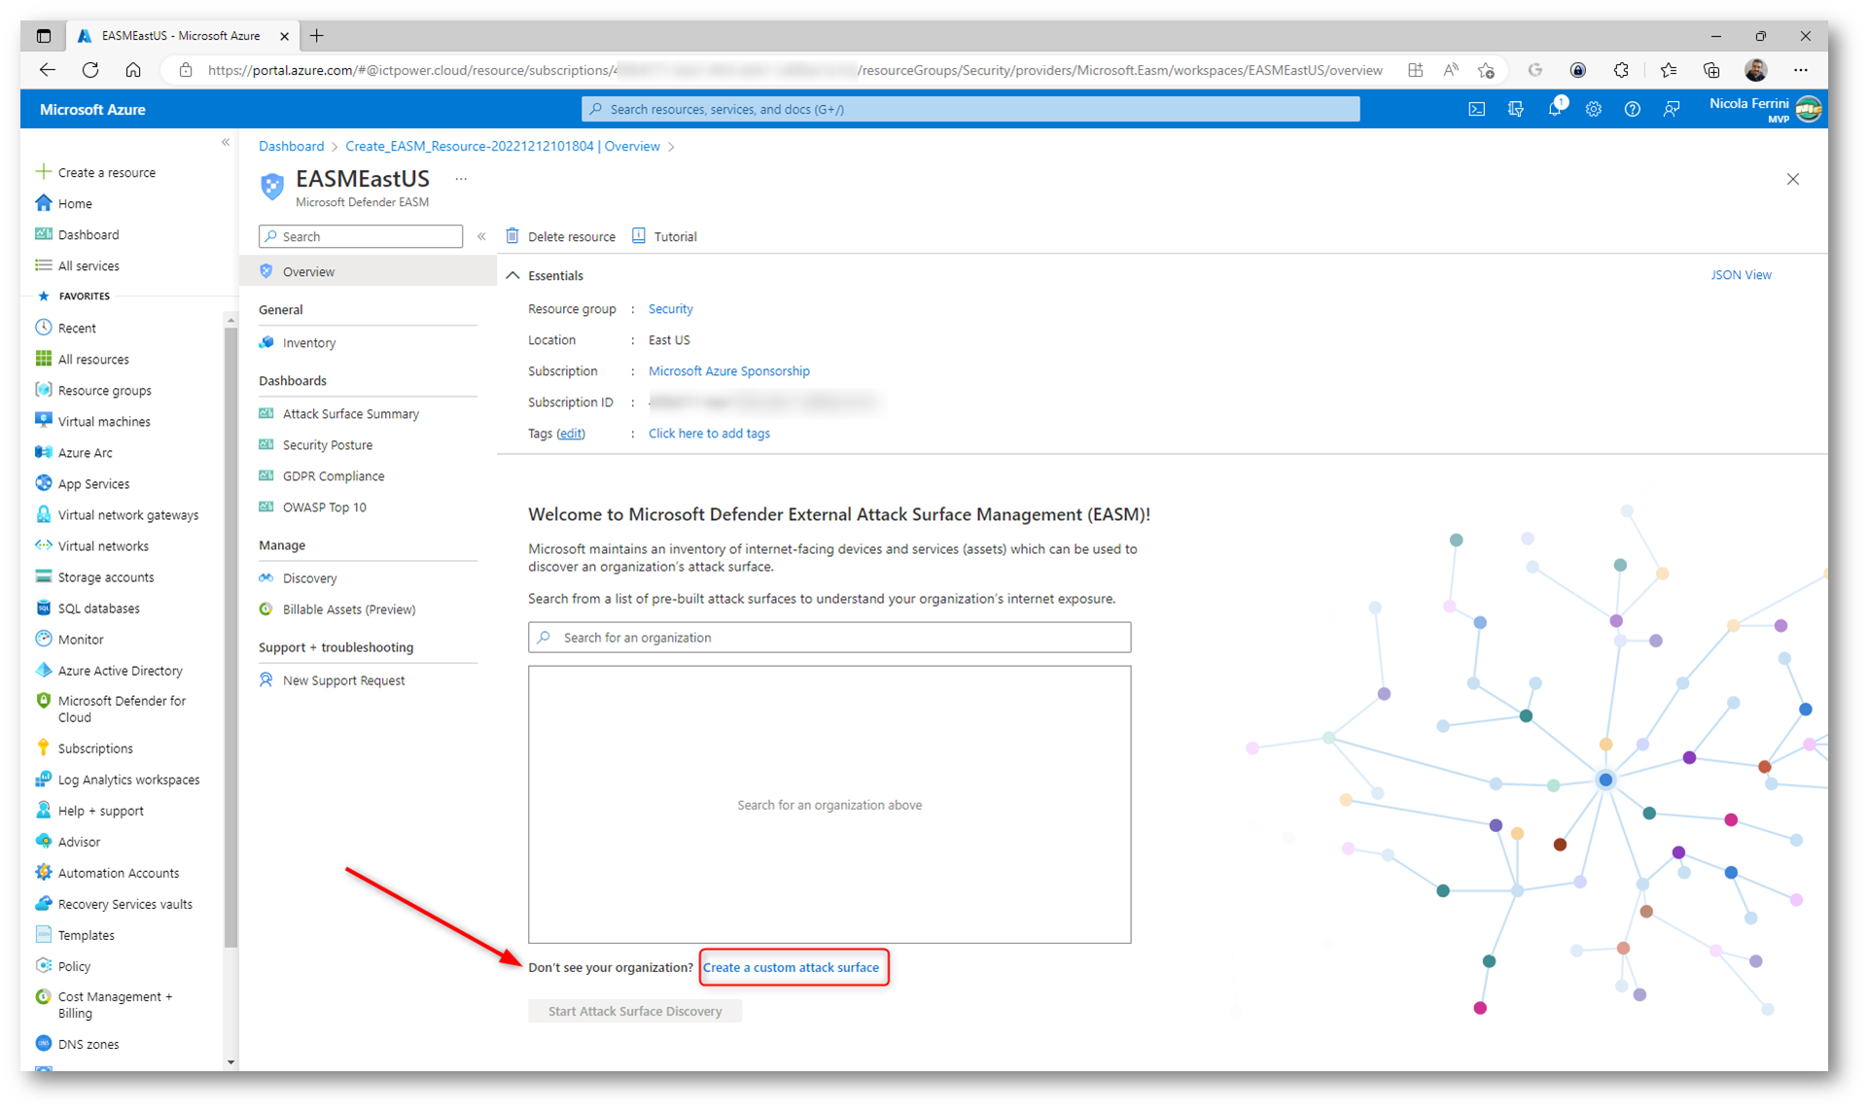
Task: Open Attack Surface Summary dashboard
Action: 350,414
